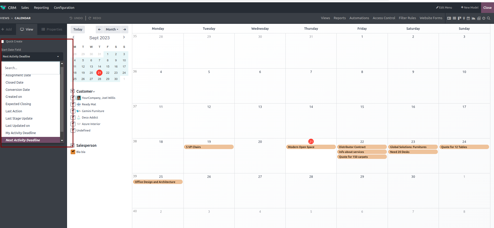Uncheck YourCompany, Joel Willis filter checkbox
This screenshot has height=228, width=494.
(x=73, y=98)
